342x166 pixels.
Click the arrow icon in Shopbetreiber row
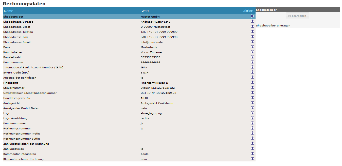click(252, 16)
